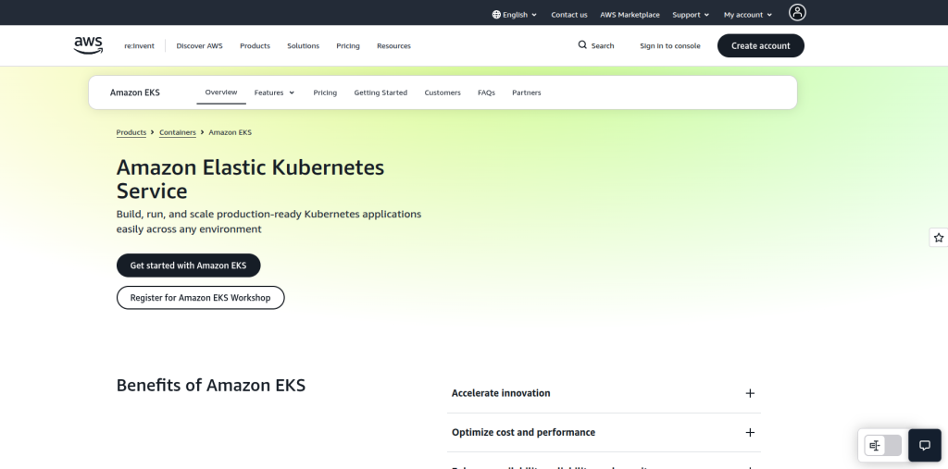The image size is (948, 469).
Task: Click Get started with Amazon EKS
Action: click(x=188, y=265)
